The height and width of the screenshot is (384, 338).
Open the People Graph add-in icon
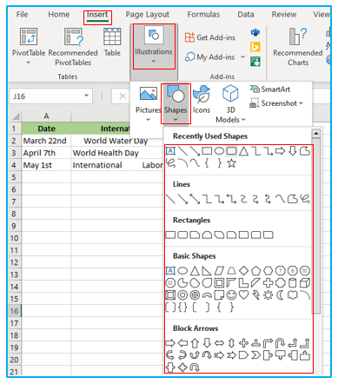click(x=255, y=62)
